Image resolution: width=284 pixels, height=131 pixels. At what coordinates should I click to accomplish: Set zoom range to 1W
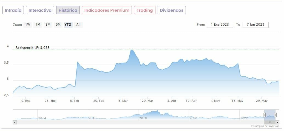(x=28, y=25)
